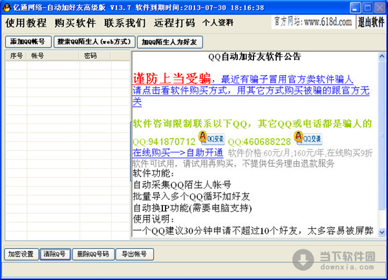Click the 软件价格 60元/月 text
388x280 pixels.
(259, 153)
